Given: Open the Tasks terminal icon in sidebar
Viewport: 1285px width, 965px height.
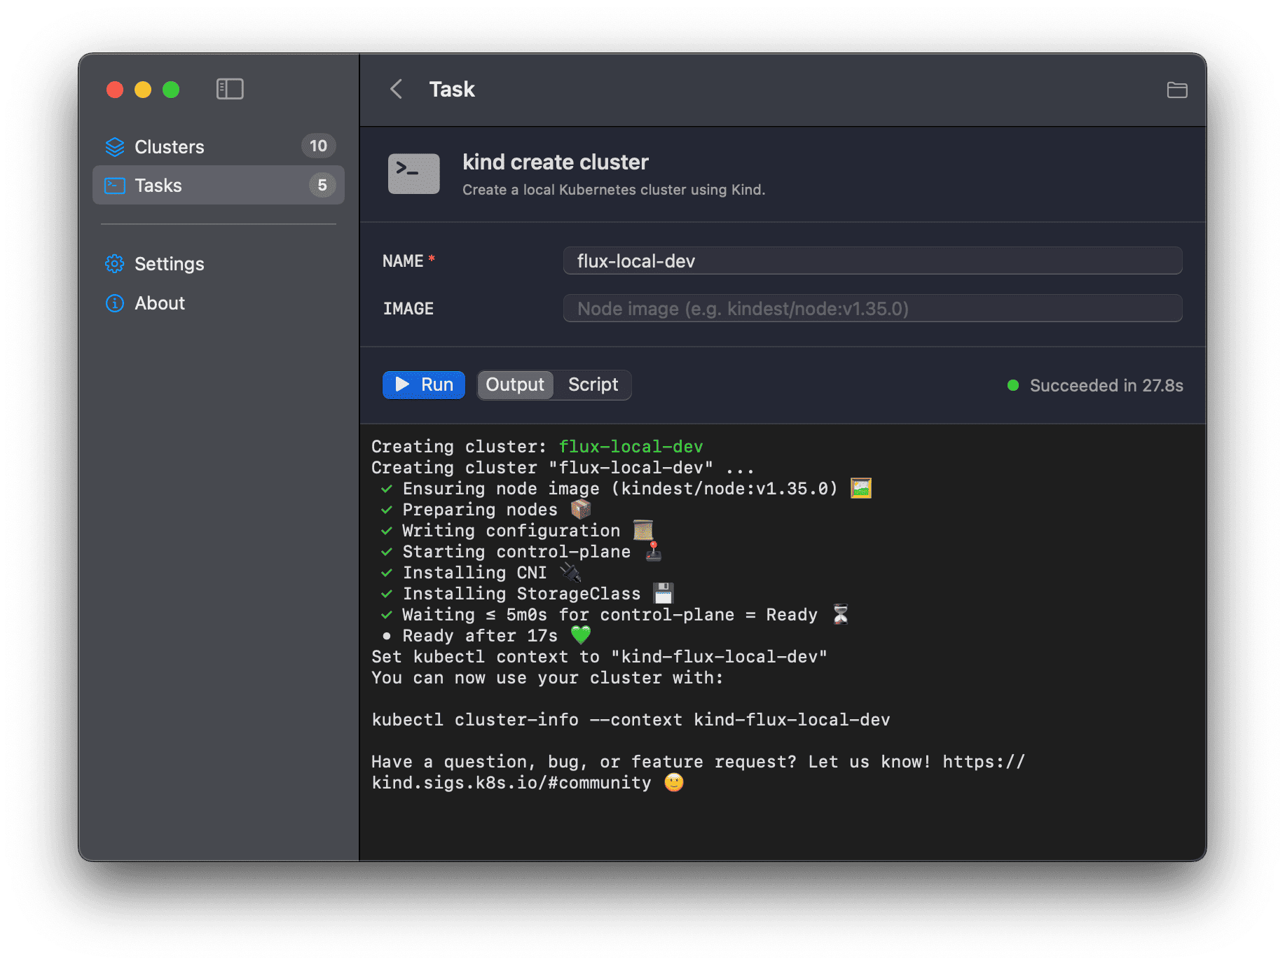Looking at the screenshot, I should pyautogui.click(x=114, y=185).
